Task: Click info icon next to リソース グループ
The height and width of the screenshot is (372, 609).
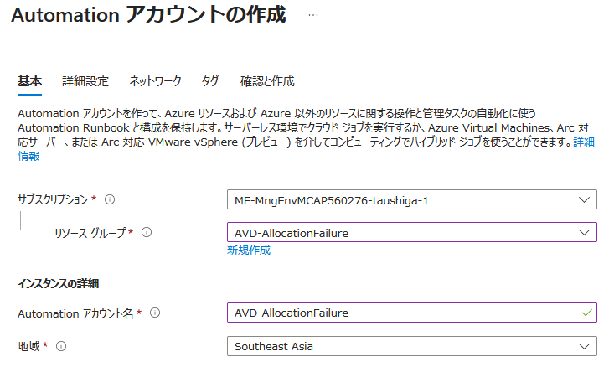Action: coord(147,232)
